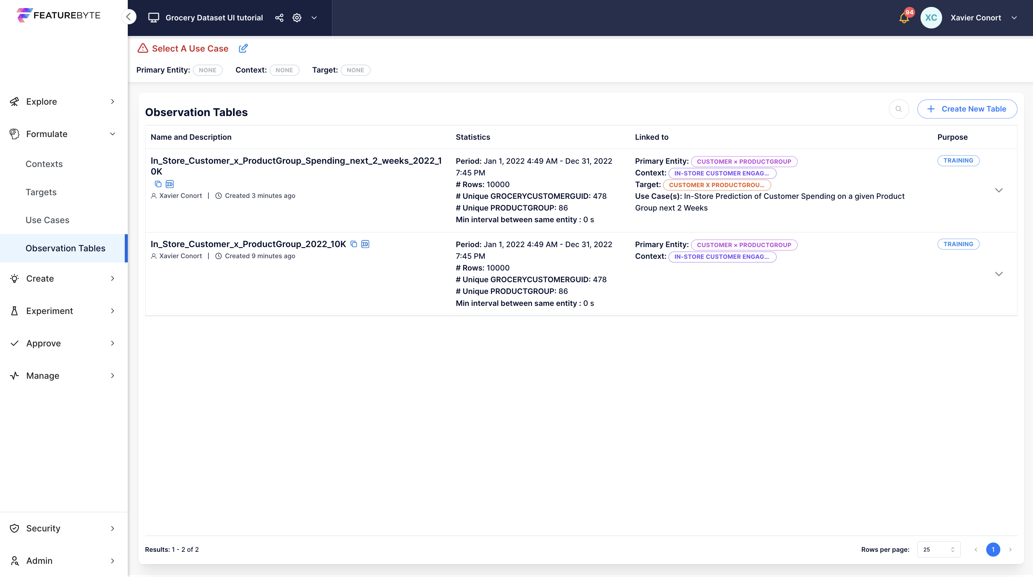Expand the catalog dropdown chevron
1033x577 pixels.
point(314,18)
